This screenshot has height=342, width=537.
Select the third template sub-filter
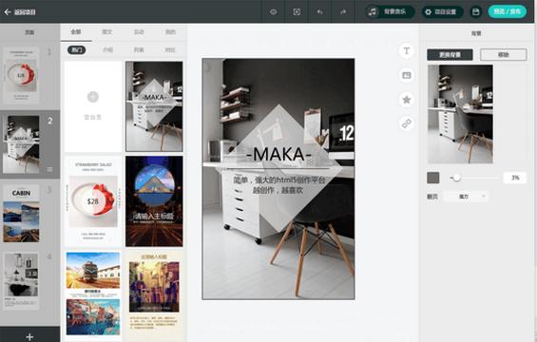tap(139, 50)
